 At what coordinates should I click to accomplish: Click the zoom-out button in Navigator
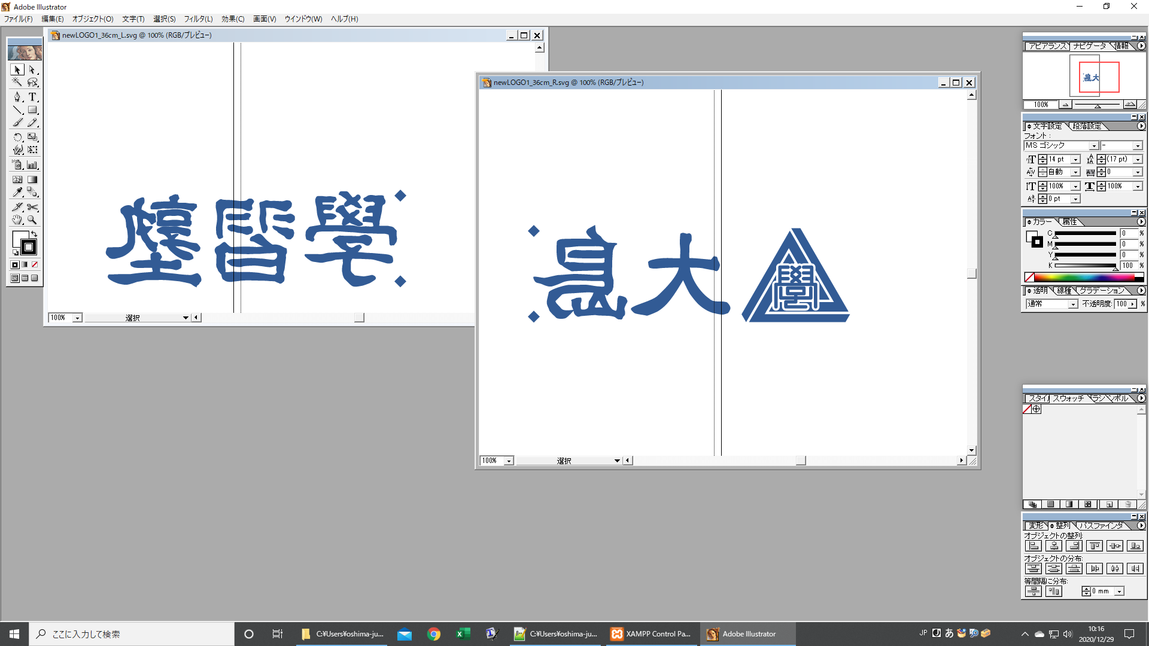pos(1065,105)
